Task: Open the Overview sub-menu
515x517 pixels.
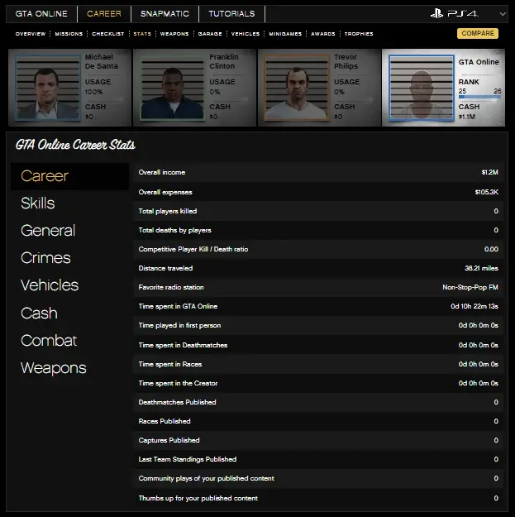Action: click(x=31, y=34)
